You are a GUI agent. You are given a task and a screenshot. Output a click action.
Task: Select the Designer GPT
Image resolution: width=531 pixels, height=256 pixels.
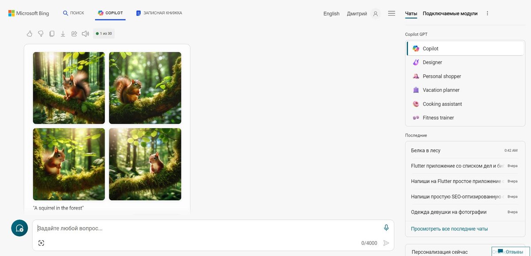pyautogui.click(x=466, y=62)
